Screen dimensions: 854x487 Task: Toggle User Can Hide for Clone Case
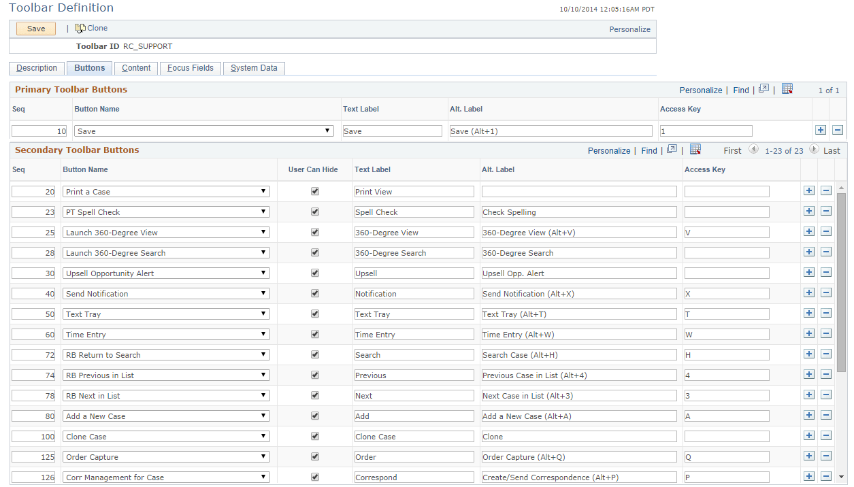coord(314,435)
